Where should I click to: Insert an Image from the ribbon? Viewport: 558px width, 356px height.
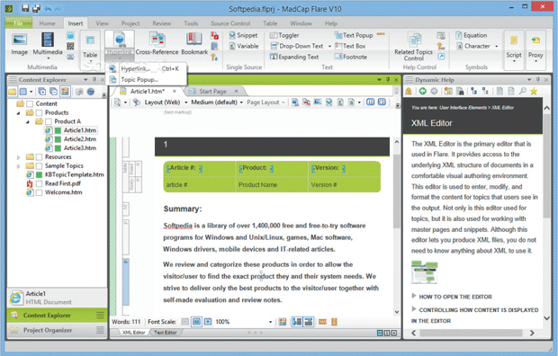click(x=19, y=44)
